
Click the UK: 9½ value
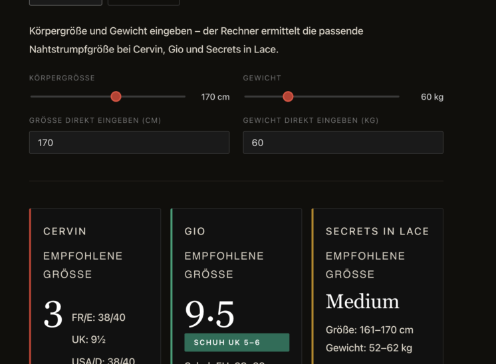pos(88,339)
